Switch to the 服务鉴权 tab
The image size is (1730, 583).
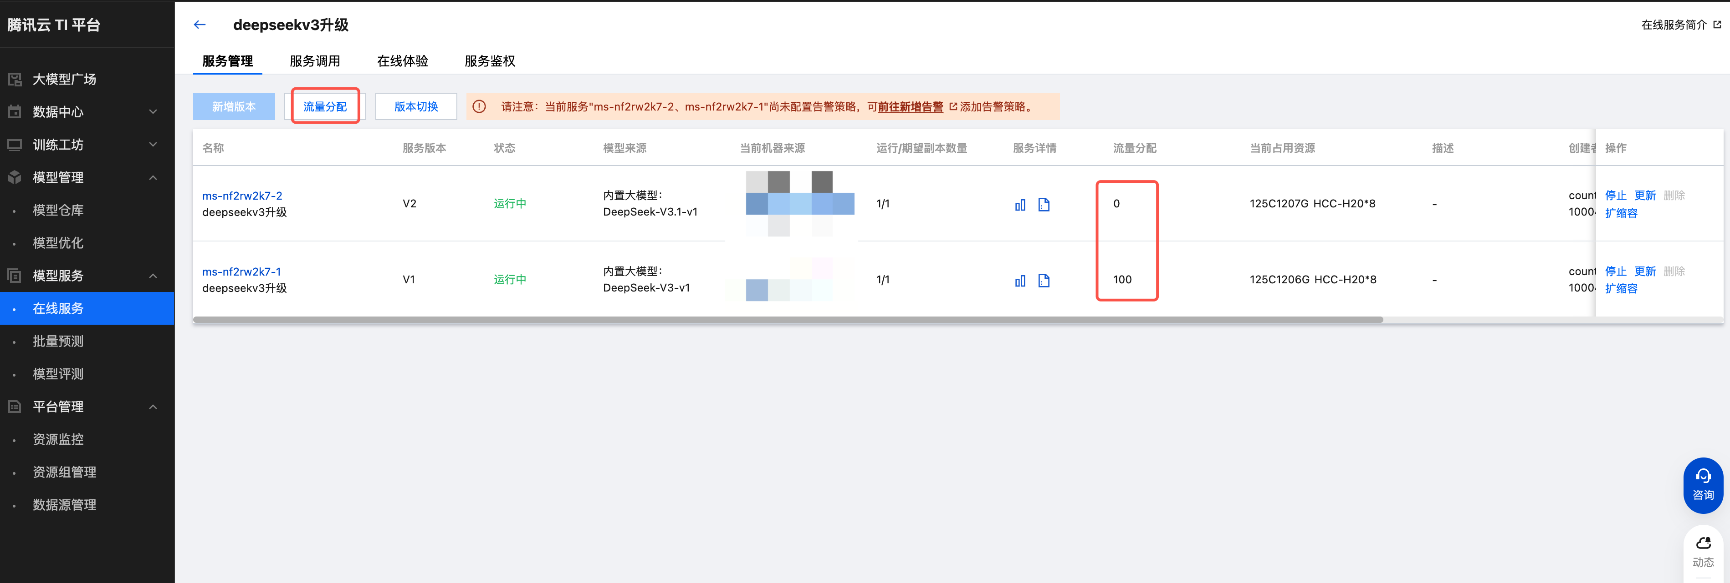pos(490,61)
